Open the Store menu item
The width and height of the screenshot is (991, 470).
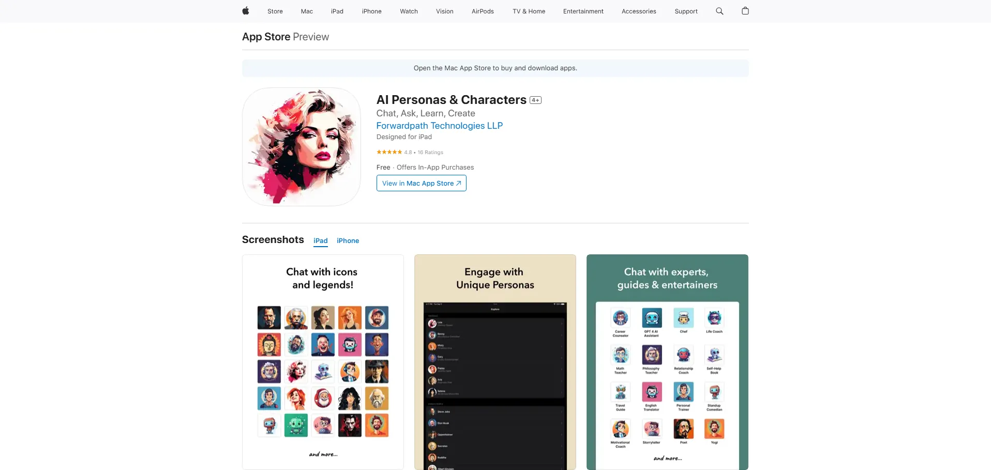(275, 11)
